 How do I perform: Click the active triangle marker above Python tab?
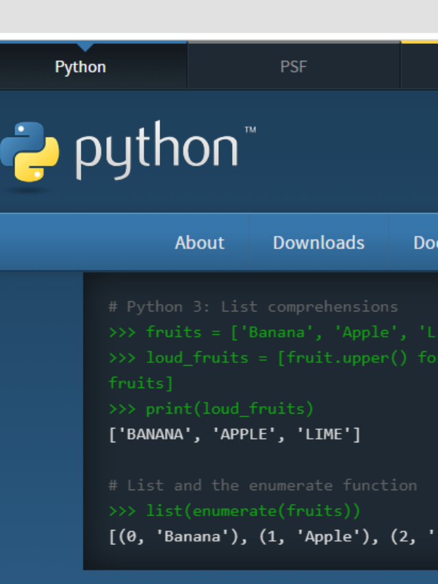85,47
